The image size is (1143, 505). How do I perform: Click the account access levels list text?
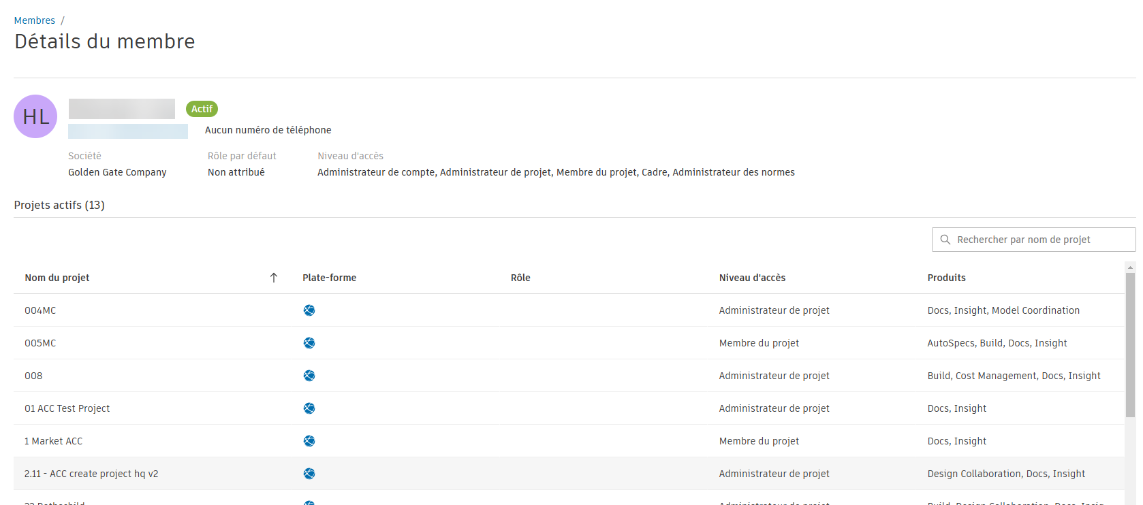click(556, 172)
